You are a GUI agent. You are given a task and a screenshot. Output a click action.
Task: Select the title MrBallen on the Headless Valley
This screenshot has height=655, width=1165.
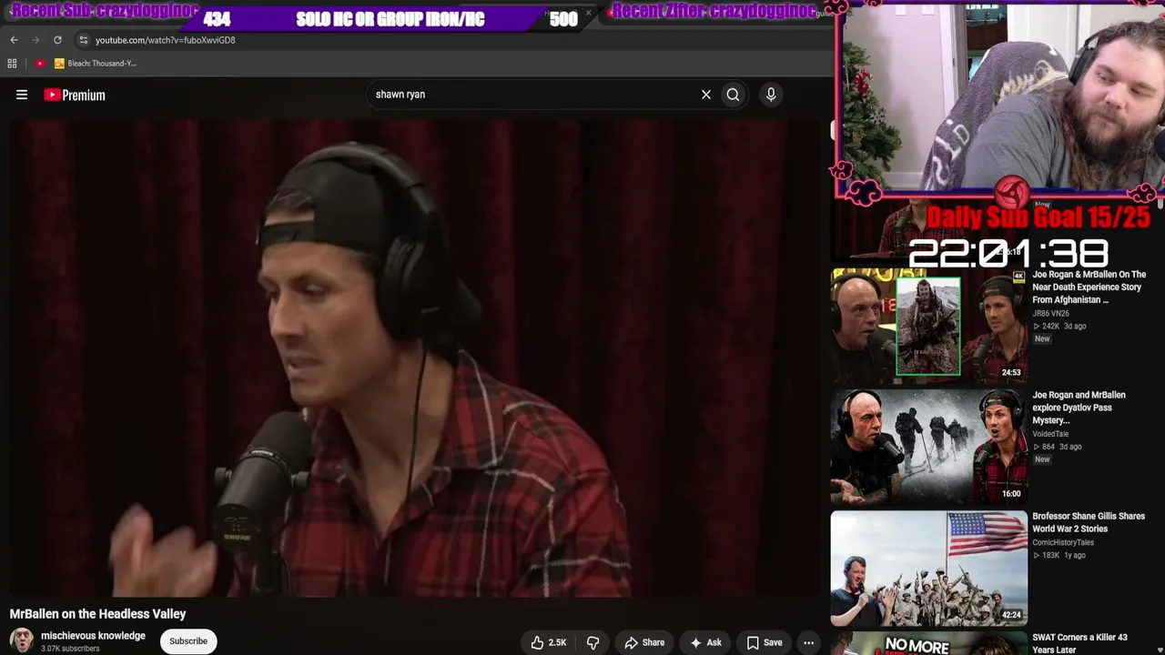98,614
